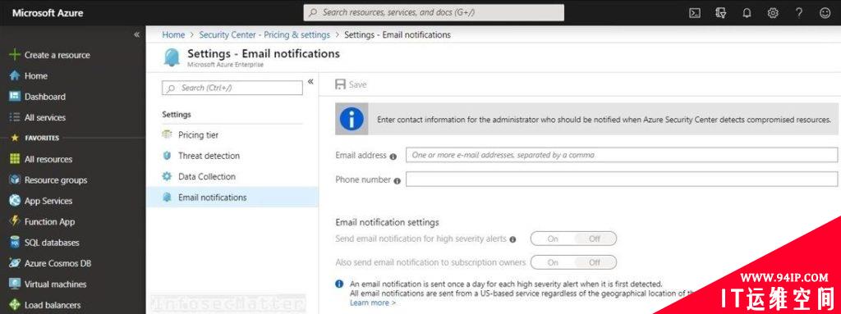841x314 pixels.
Task: Click the info icon beside Email address
Action: (393, 157)
